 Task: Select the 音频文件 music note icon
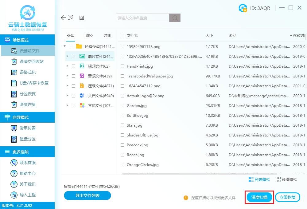click(82, 76)
